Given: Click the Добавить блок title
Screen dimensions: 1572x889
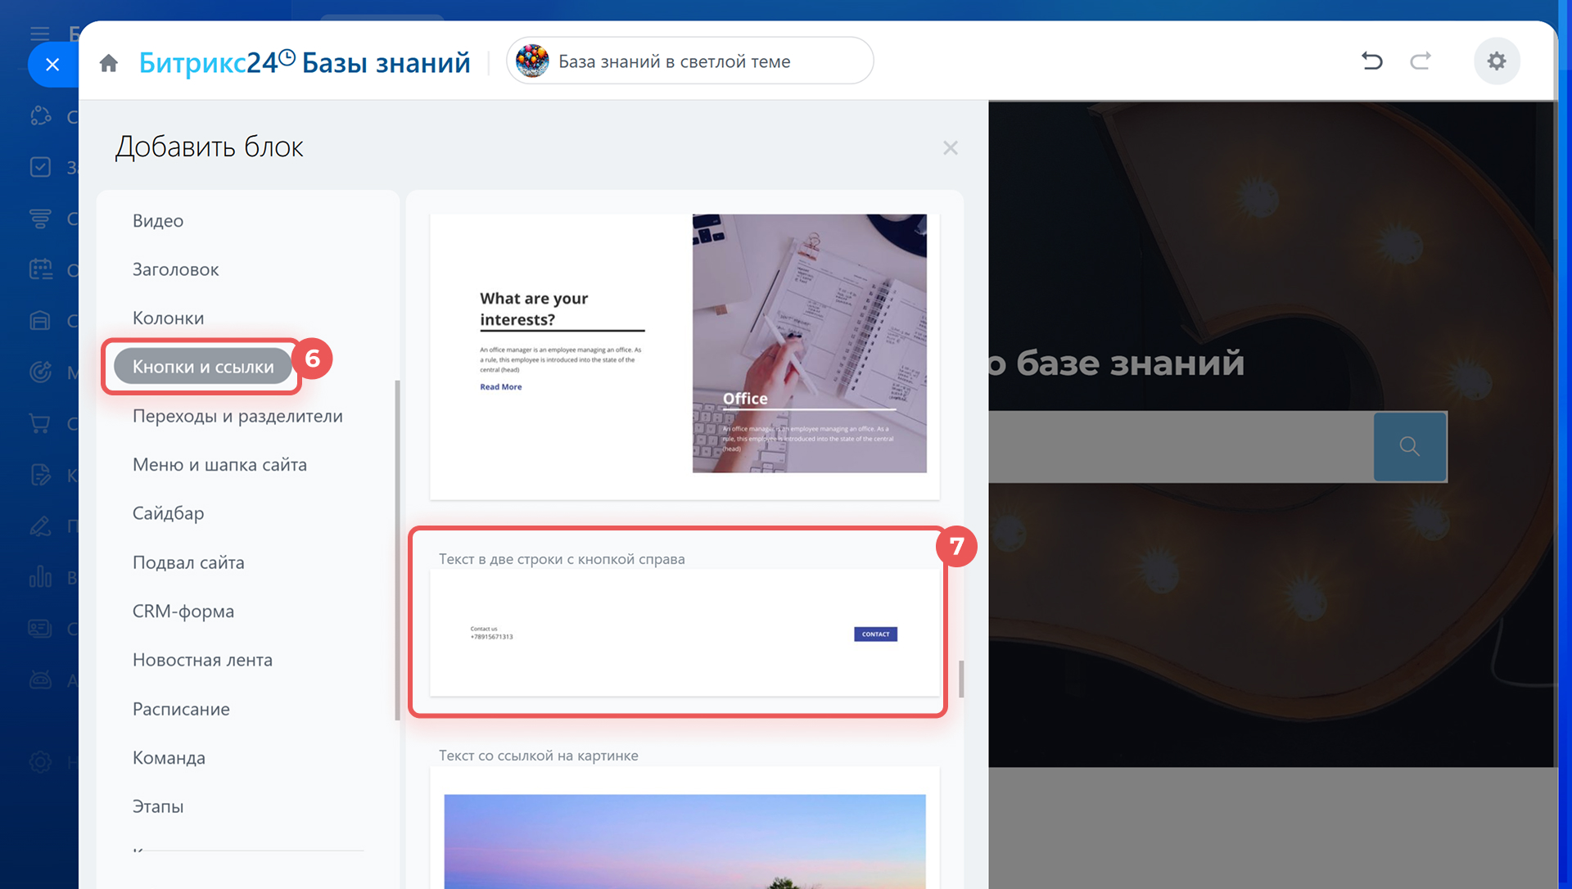Looking at the screenshot, I should tap(209, 147).
